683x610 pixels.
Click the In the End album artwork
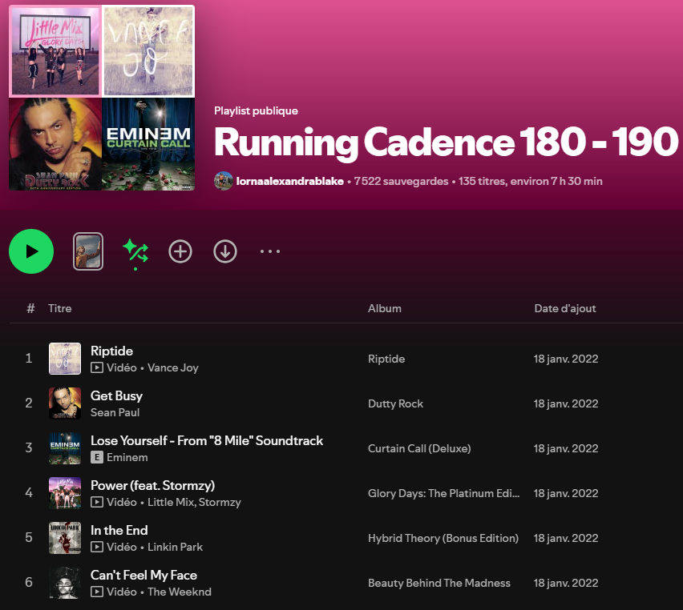click(65, 538)
